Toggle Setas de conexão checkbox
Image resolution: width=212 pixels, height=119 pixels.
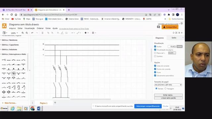155,66
